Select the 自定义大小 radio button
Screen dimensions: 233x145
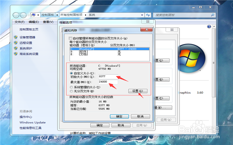(71, 73)
